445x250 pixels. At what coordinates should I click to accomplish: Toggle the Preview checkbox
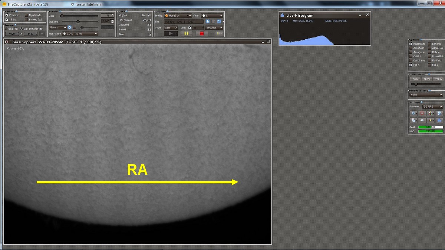click(x=7, y=15)
